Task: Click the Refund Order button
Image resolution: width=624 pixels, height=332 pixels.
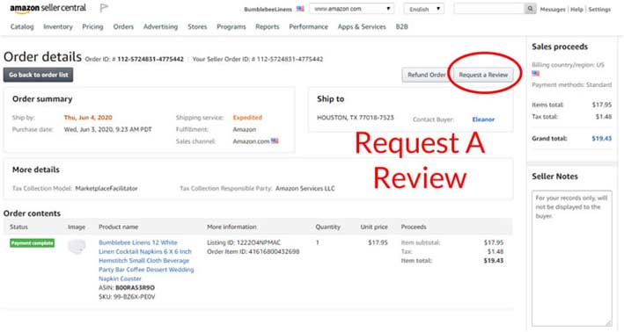Action: coord(426,75)
